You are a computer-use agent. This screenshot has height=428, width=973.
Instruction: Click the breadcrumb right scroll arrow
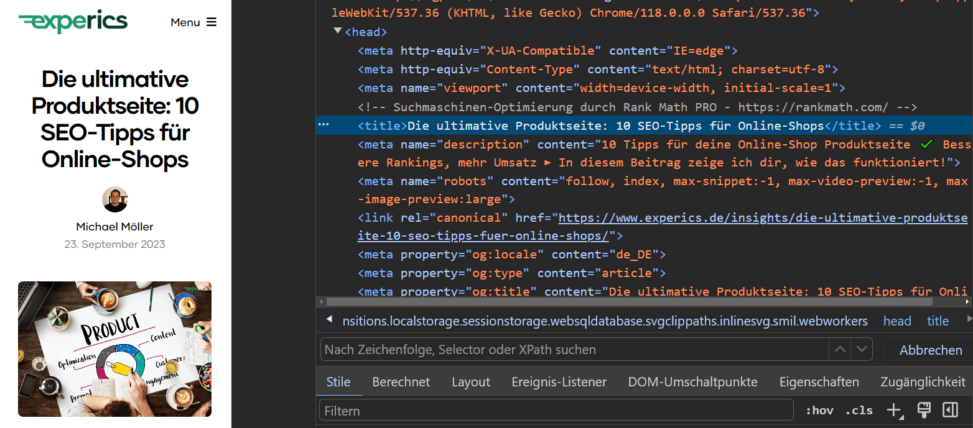point(968,321)
